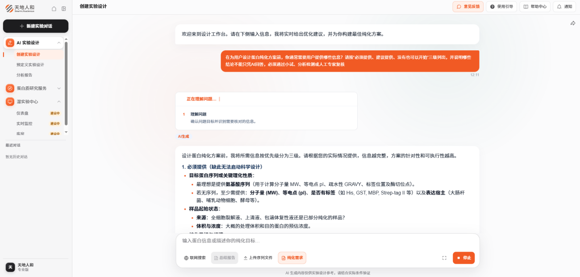
Task: Start a 新建实验对话
Action: (36, 26)
